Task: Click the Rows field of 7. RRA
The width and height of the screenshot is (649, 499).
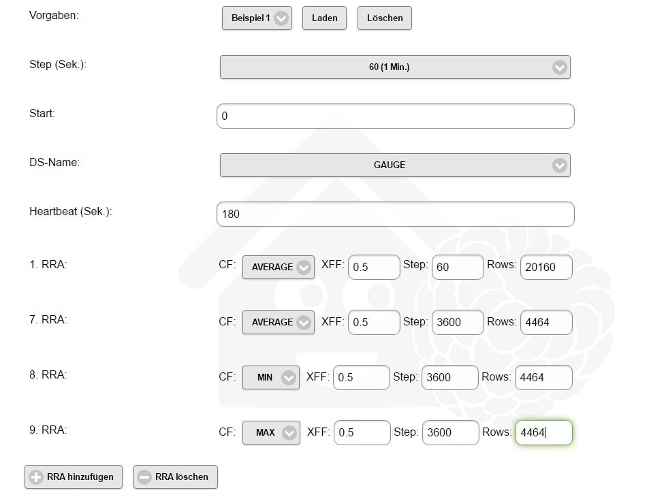Action: point(546,323)
